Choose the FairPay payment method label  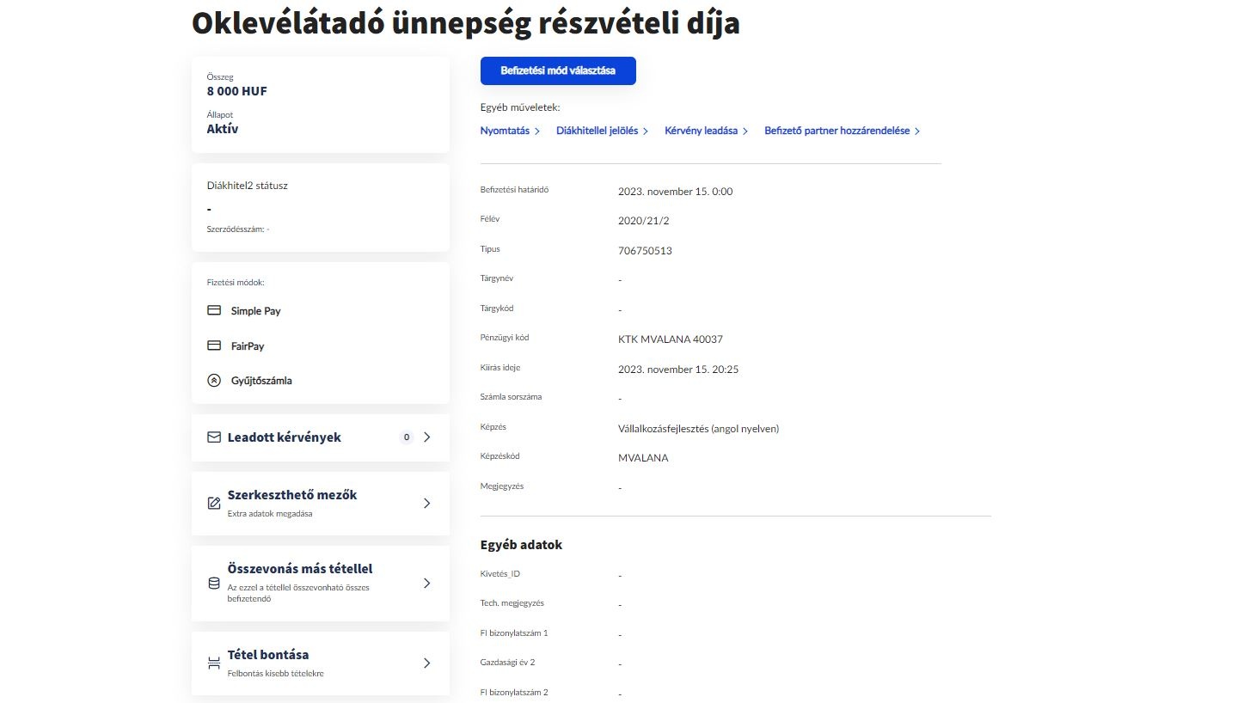click(248, 346)
